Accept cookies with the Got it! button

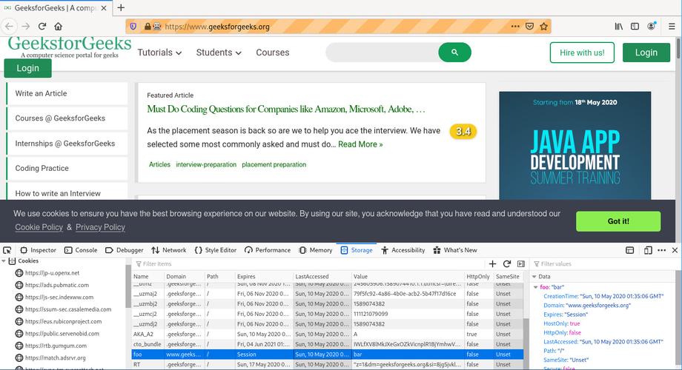pyautogui.click(x=618, y=221)
